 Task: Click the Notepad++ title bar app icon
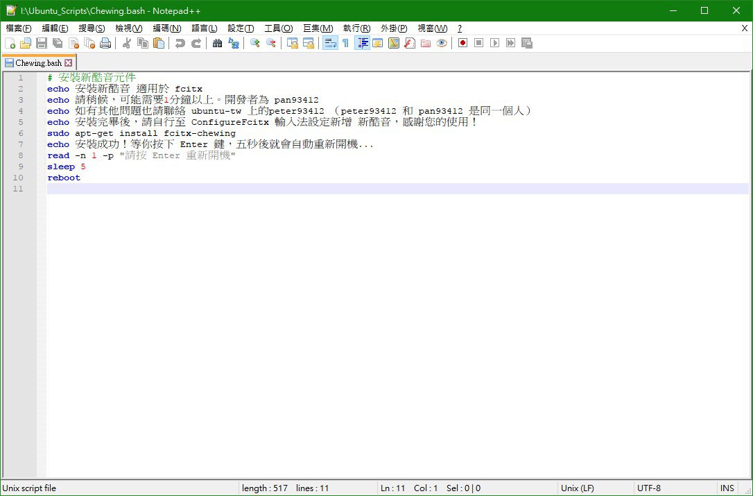pos(11,10)
